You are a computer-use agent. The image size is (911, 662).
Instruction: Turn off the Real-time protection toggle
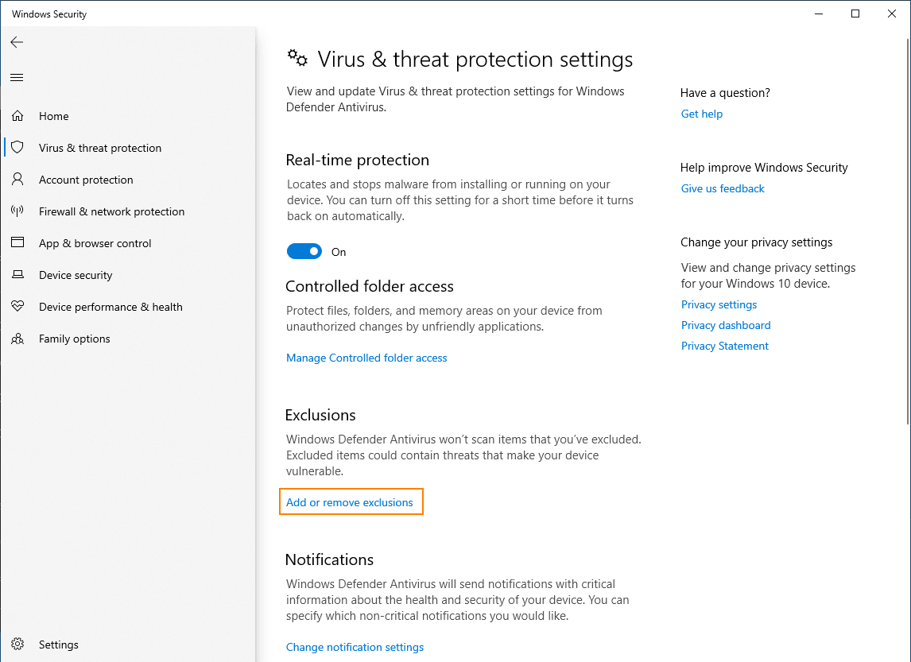point(304,252)
